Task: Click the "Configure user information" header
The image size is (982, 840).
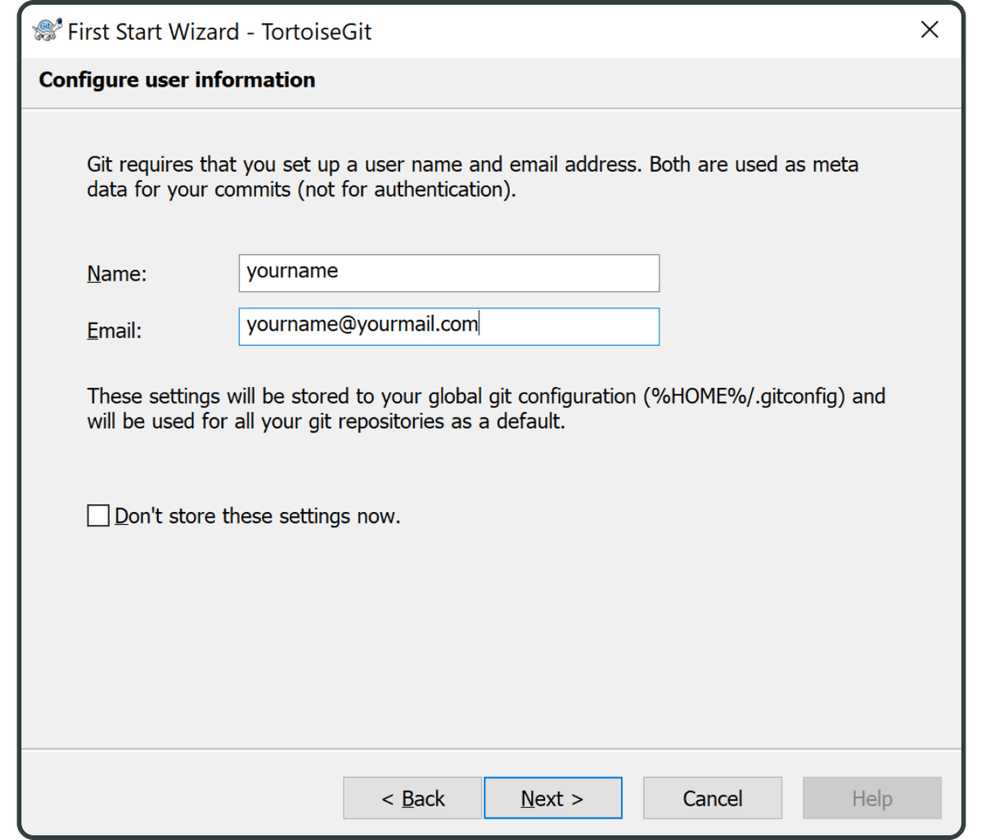Action: 177,80
